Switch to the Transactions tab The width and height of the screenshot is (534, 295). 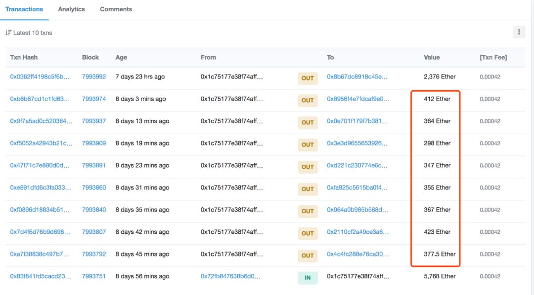coord(24,9)
